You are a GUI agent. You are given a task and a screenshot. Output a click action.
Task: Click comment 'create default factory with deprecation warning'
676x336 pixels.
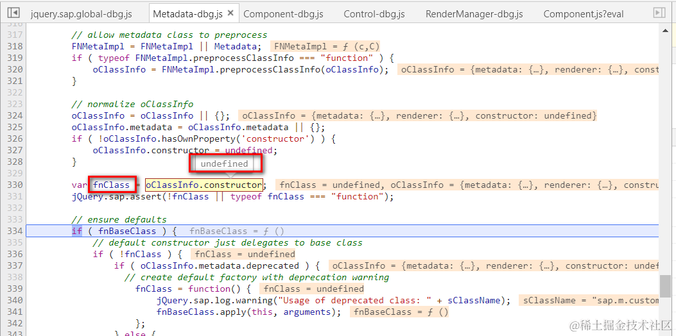[x=257, y=278]
